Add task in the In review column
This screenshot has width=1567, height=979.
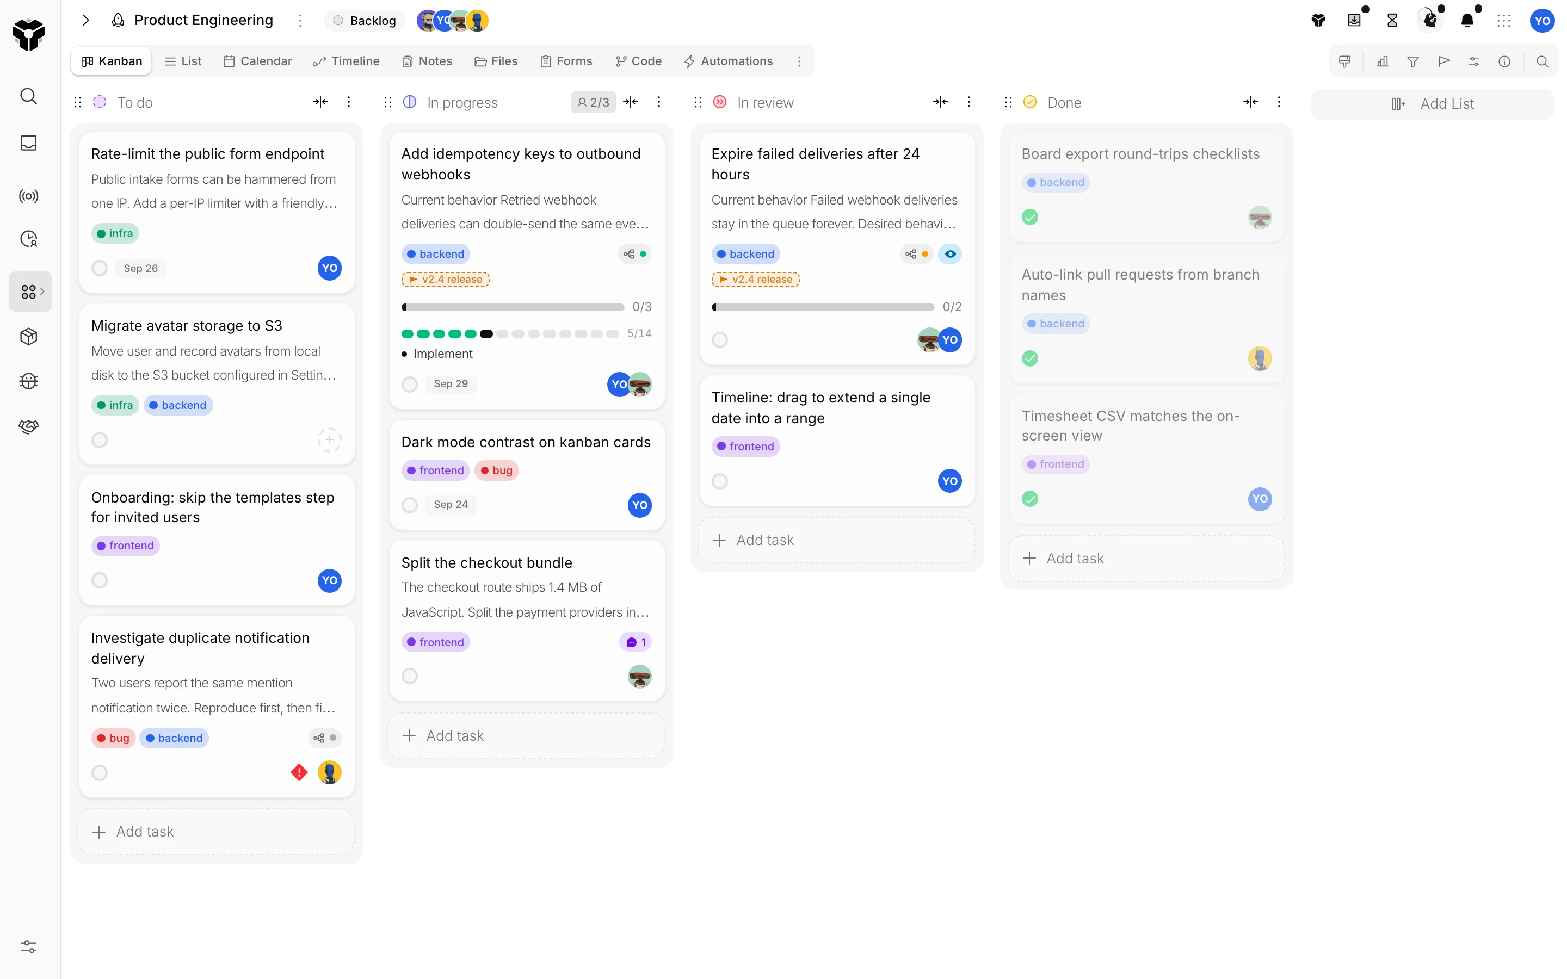(836, 540)
